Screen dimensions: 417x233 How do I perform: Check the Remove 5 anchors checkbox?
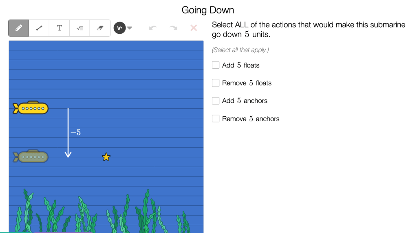(x=216, y=119)
